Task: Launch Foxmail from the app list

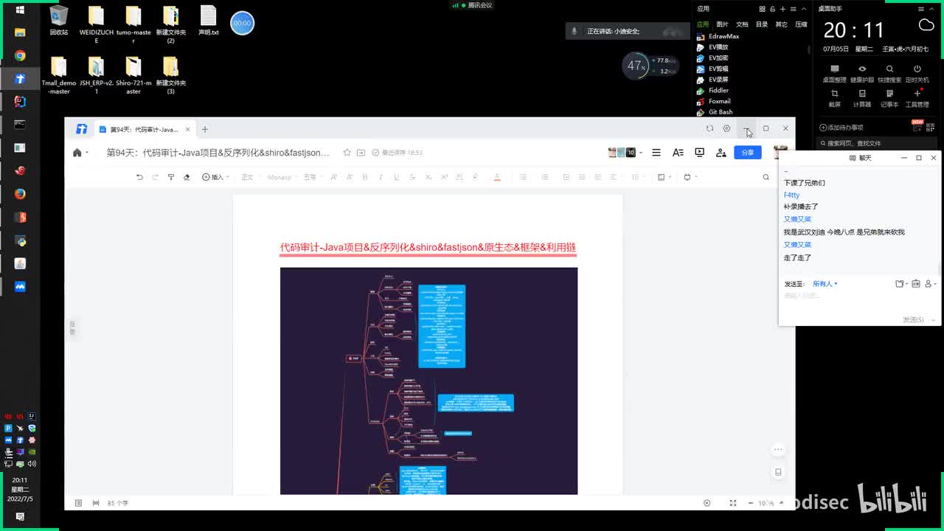Action: coord(714,101)
